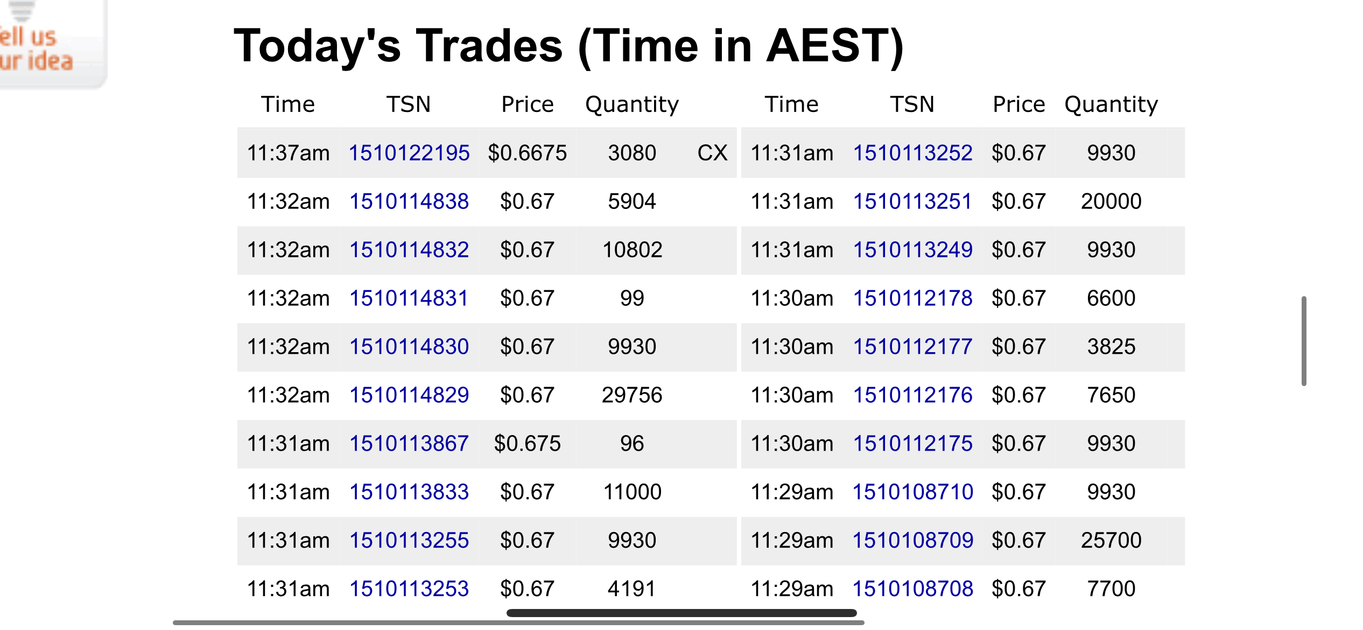Open trade TSN 1510113255
This screenshot has height=630, width=1363.
click(409, 541)
